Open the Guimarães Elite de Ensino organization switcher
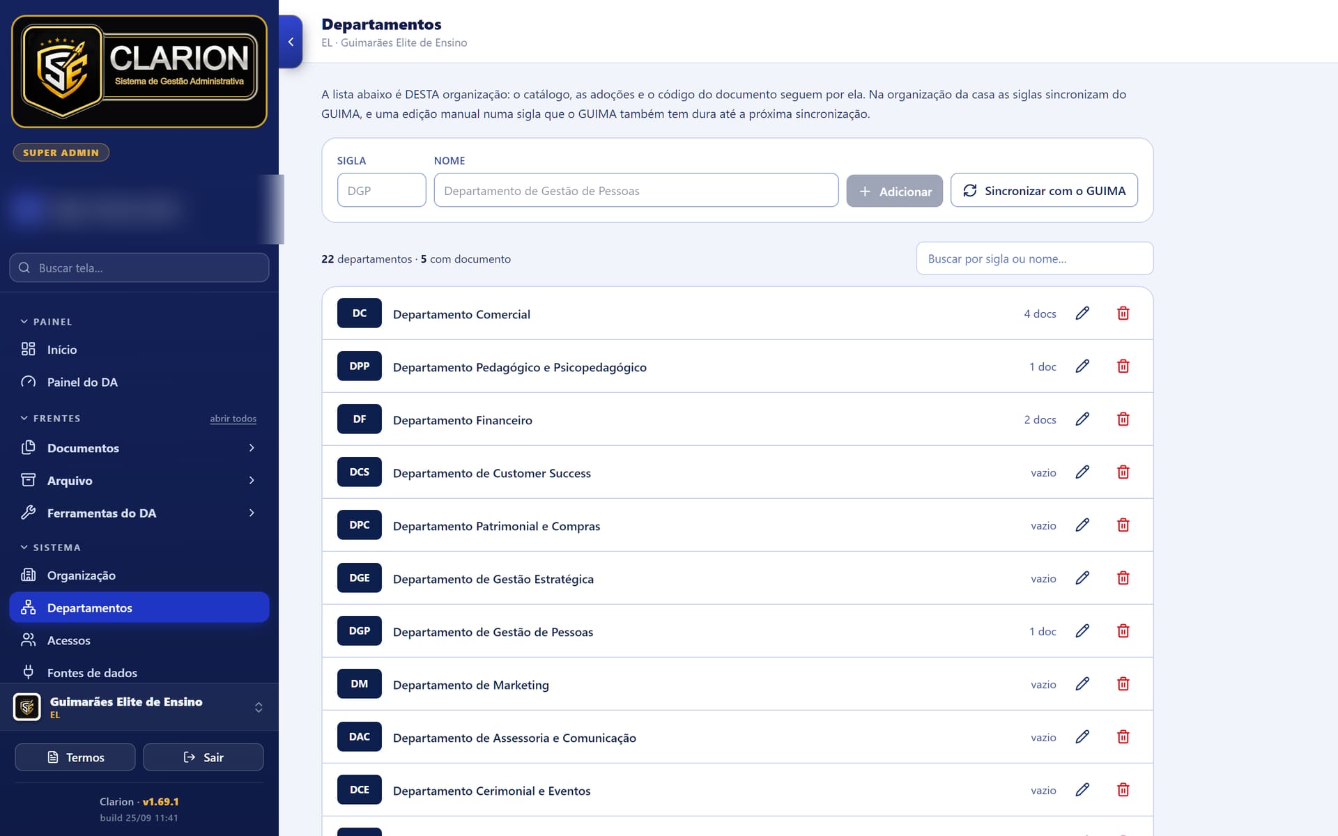The width and height of the screenshot is (1338, 836). coord(139,707)
